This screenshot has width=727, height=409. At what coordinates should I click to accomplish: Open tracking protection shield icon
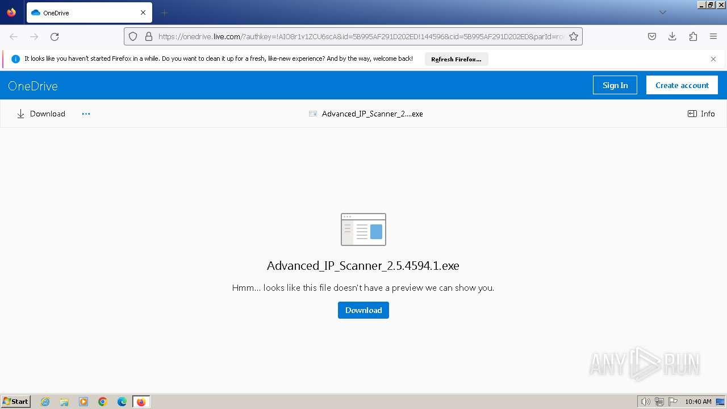(133, 36)
